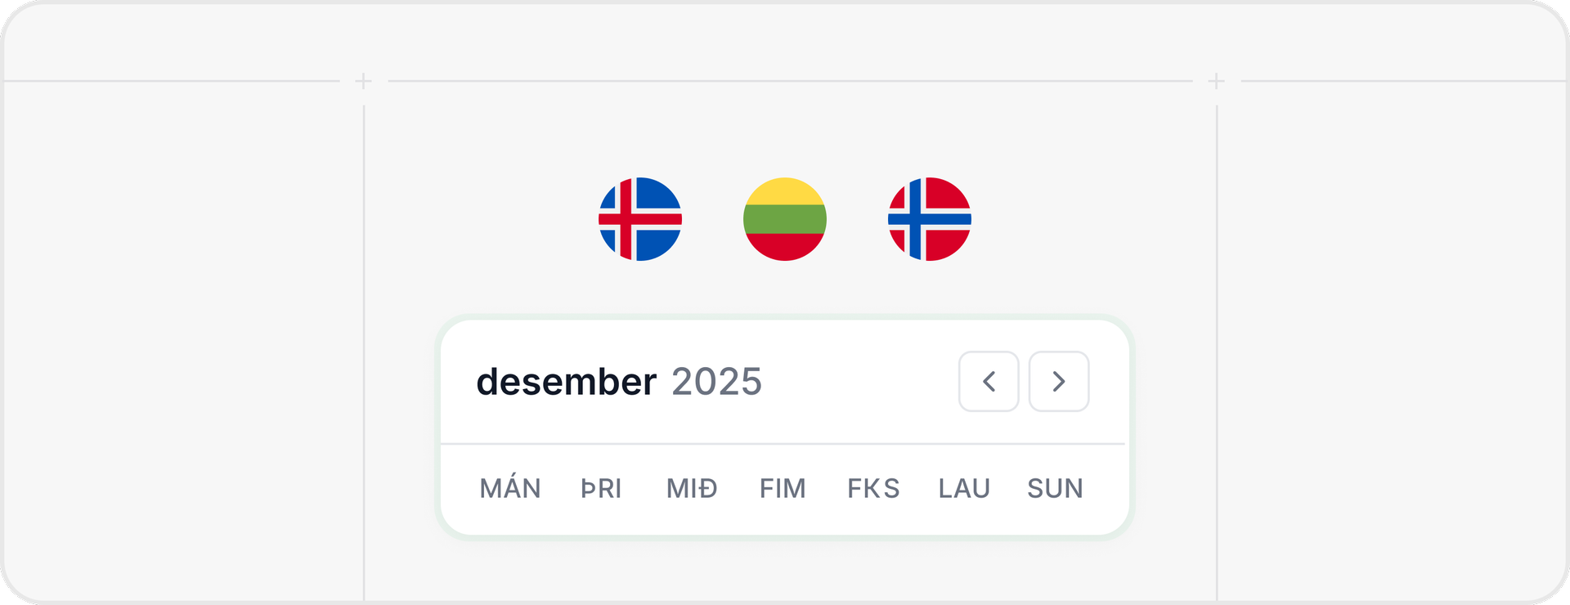Select the MÁN weekday header
This screenshot has height=605, width=1570.
coord(511,488)
